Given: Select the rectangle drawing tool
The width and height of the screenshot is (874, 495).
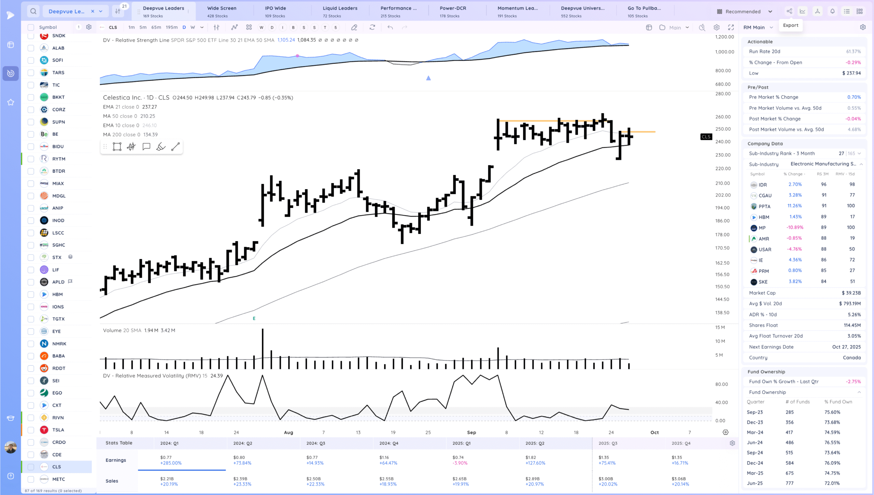Looking at the screenshot, I should (117, 147).
